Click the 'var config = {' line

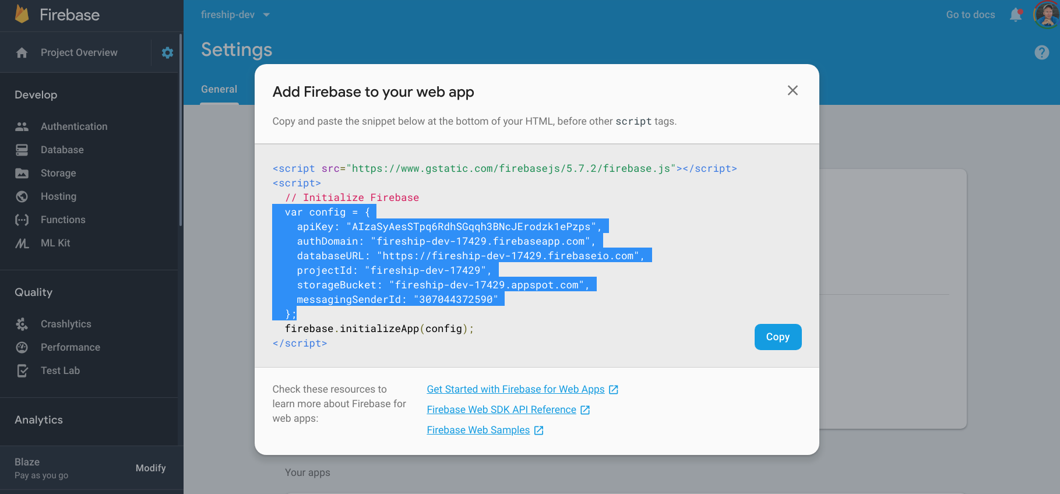point(327,212)
